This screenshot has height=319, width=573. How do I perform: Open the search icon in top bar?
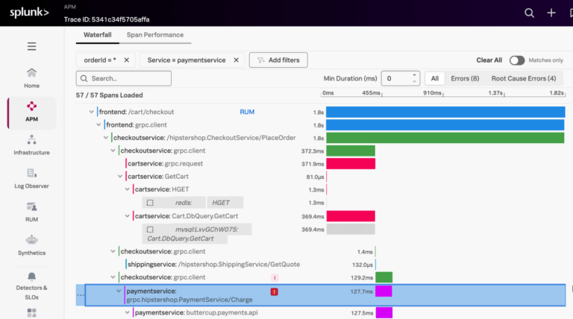coord(529,13)
